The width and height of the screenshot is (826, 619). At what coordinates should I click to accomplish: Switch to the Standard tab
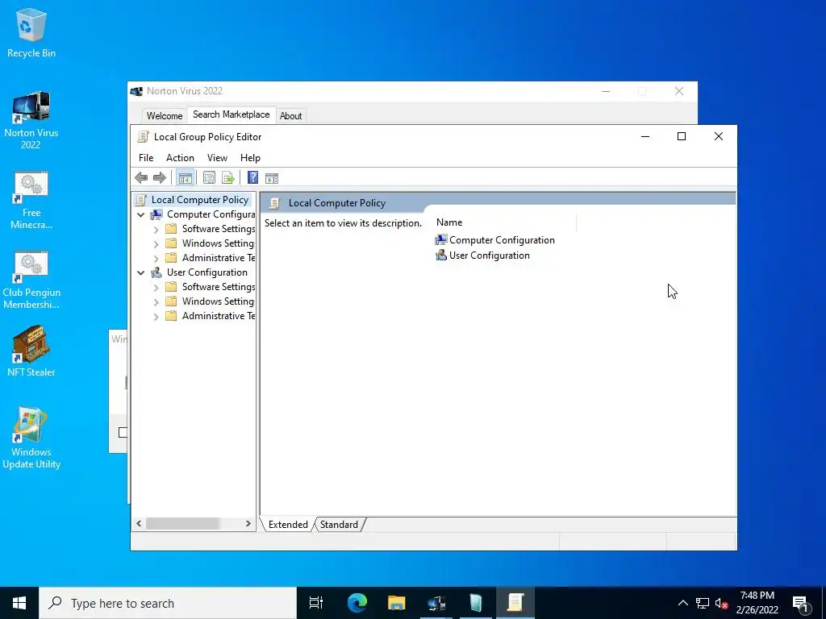click(x=339, y=525)
